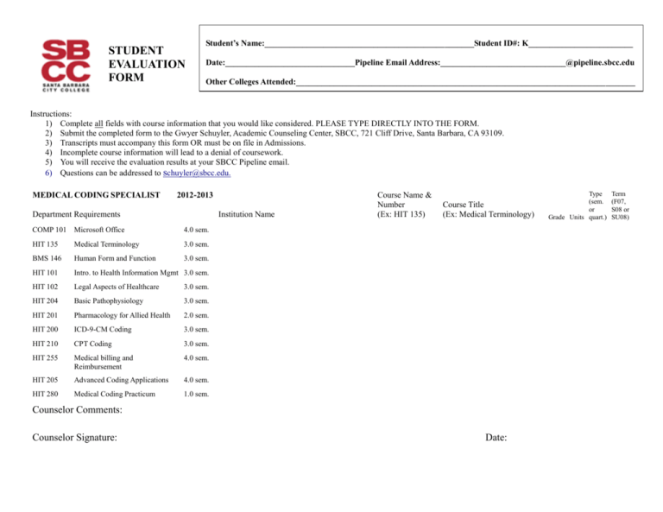The width and height of the screenshot is (663, 512).
Task: Open the schuyler@sbcc.edu email link
Action: [x=197, y=173]
